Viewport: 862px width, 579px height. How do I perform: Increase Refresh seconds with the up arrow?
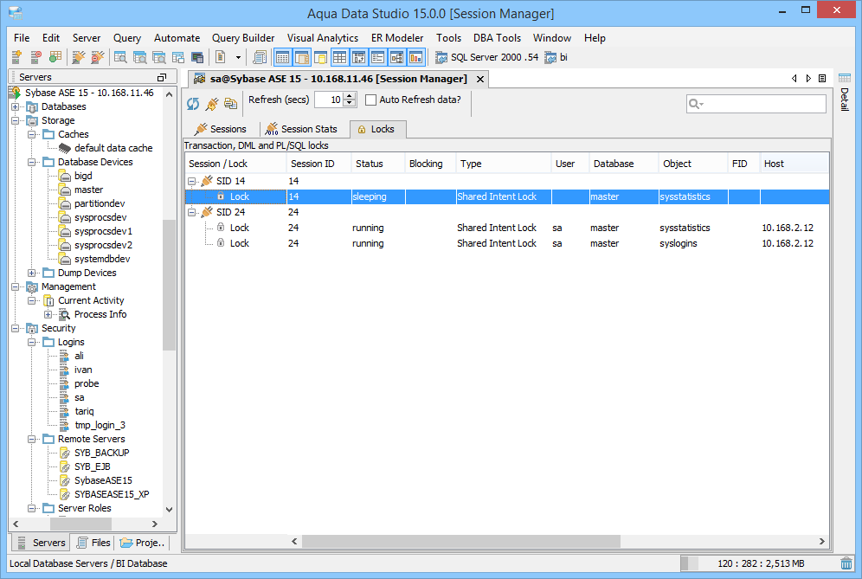[x=350, y=96]
